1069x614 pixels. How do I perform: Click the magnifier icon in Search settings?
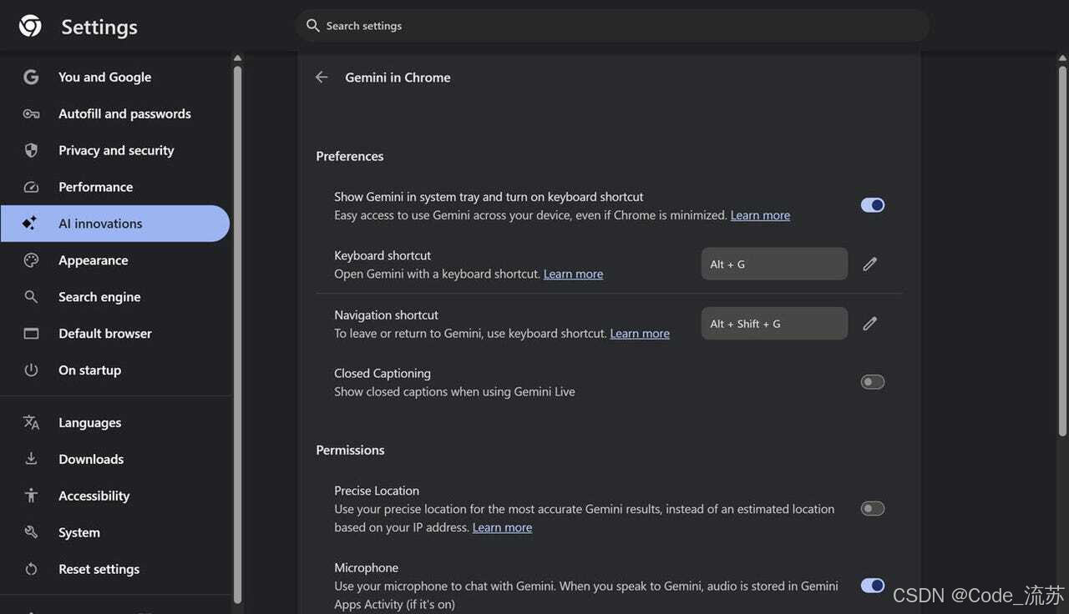pyautogui.click(x=313, y=26)
